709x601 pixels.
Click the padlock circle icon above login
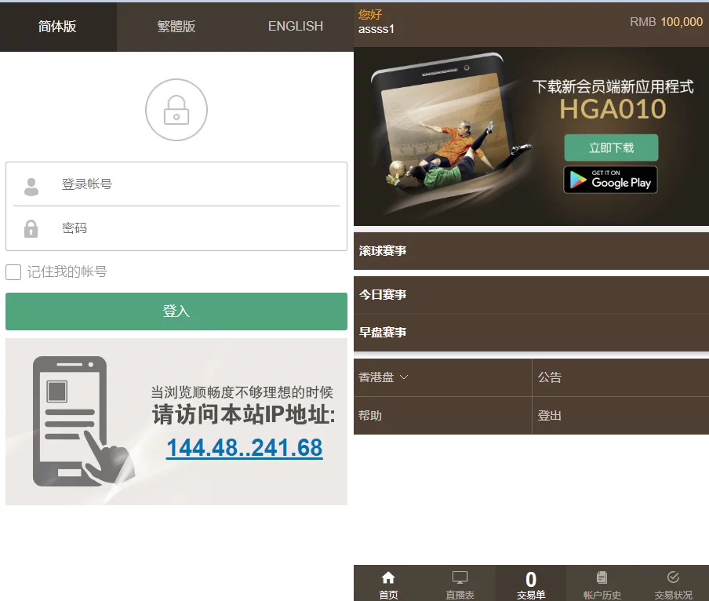[x=176, y=110]
